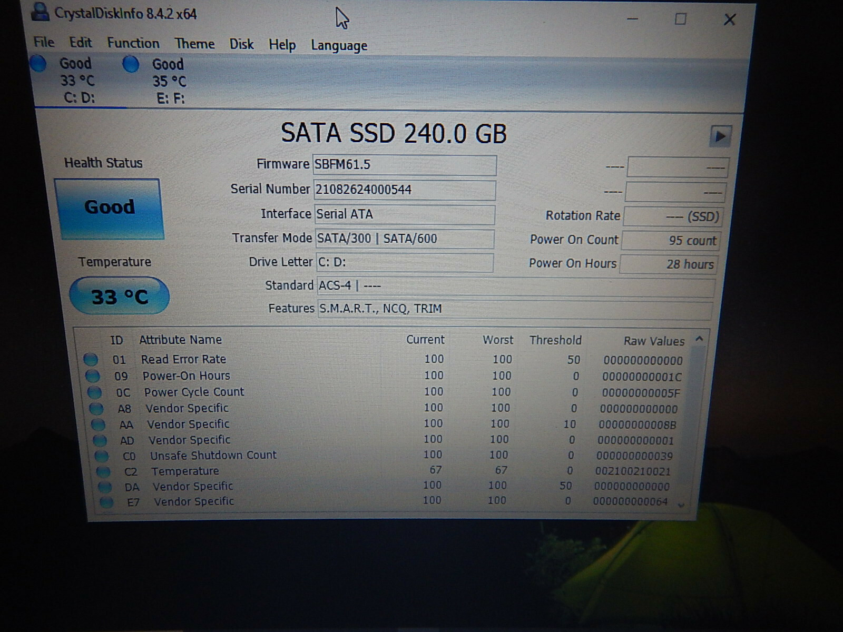Click status icon for C2 Temperature row
The width and height of the screenshot is (843, 632).
103,471
